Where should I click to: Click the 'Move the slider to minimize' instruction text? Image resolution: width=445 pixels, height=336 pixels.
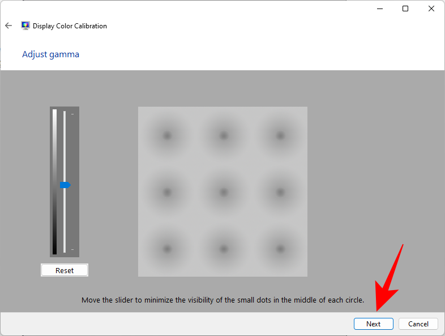[222, 300]
